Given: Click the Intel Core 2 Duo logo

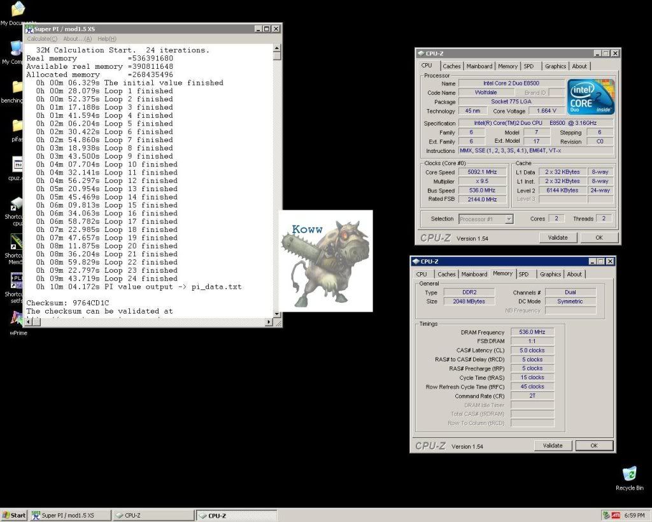Looking at the screenshot, I should 590,97.
